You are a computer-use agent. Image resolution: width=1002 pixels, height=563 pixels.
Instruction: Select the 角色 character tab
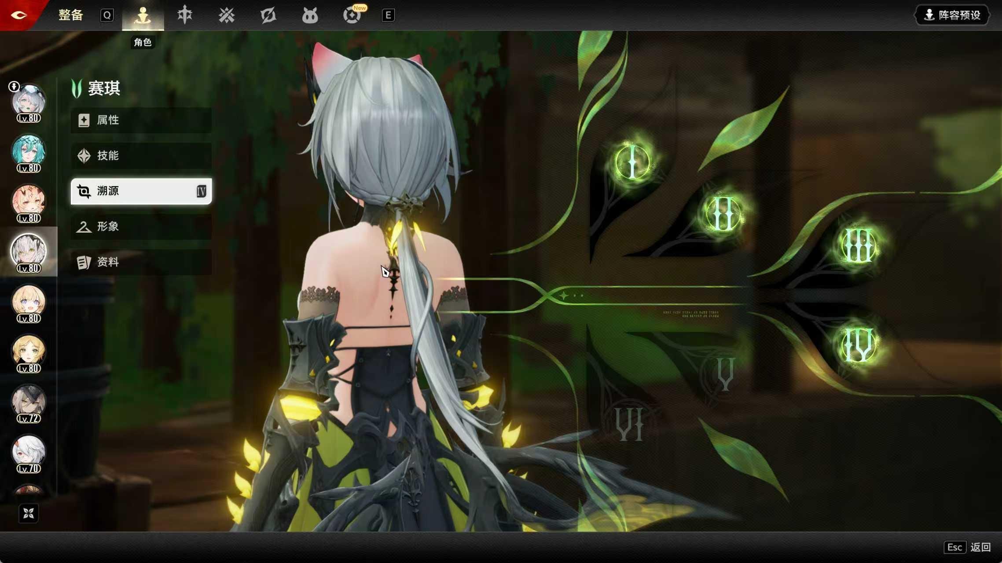point(143,15)
